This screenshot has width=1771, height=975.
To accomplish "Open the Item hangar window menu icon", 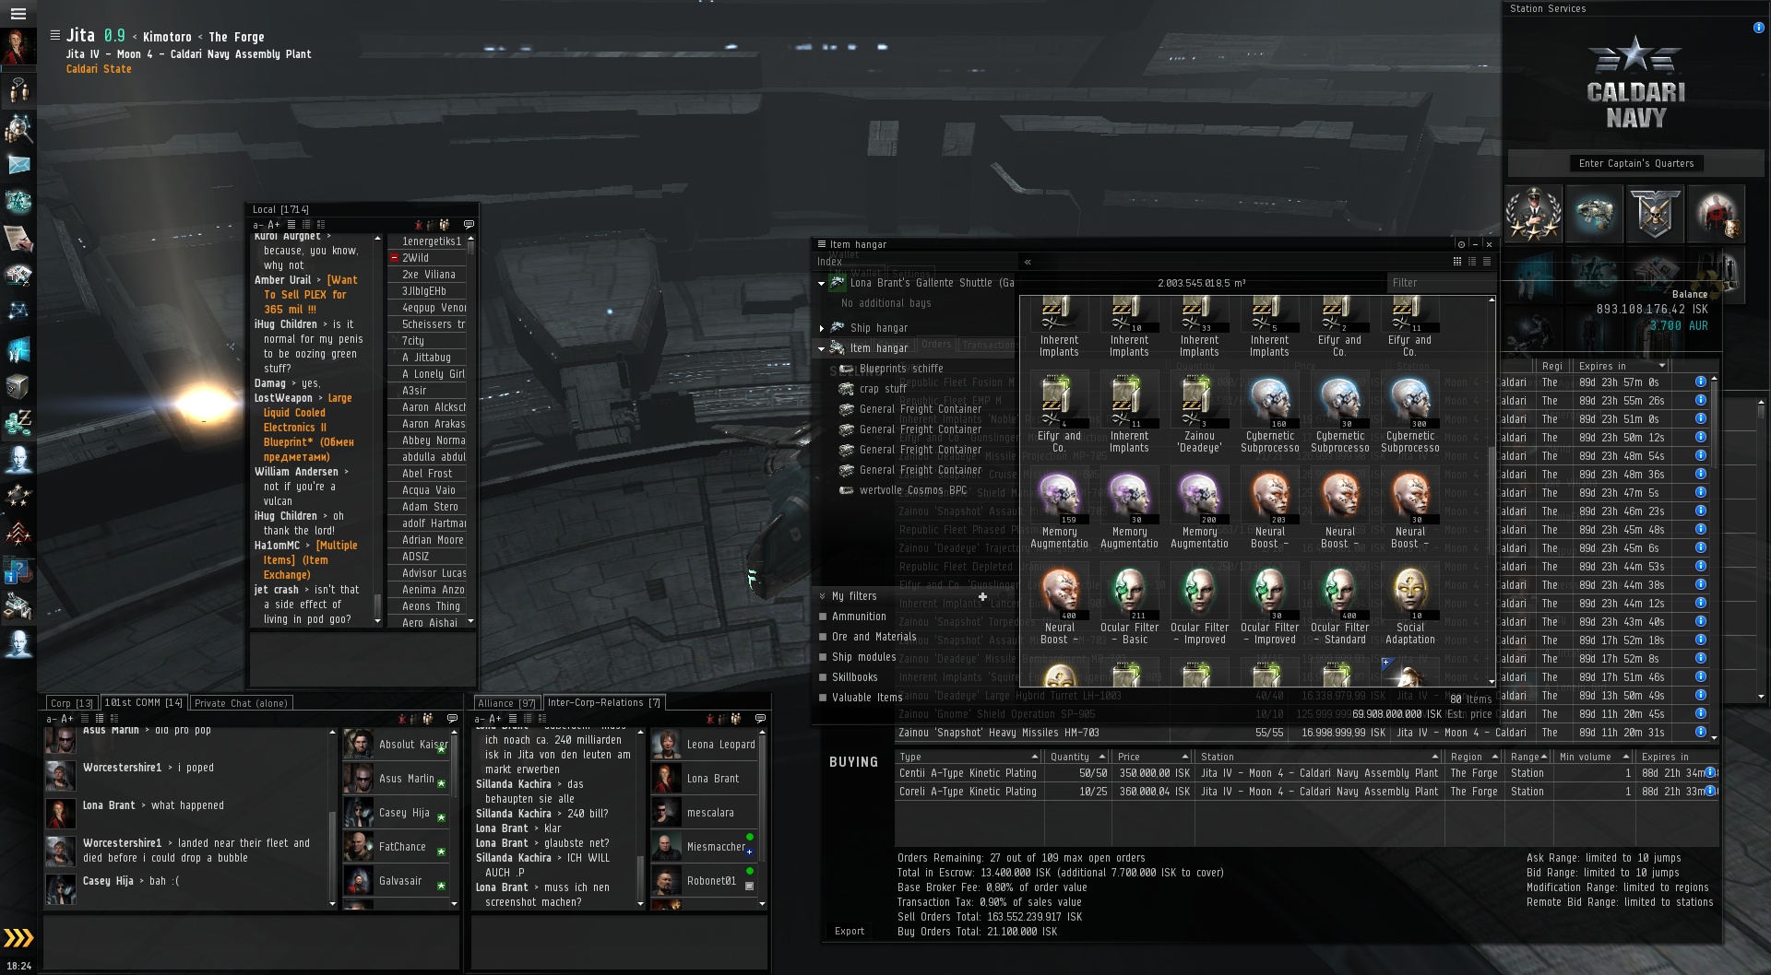I will pos(822,244).
